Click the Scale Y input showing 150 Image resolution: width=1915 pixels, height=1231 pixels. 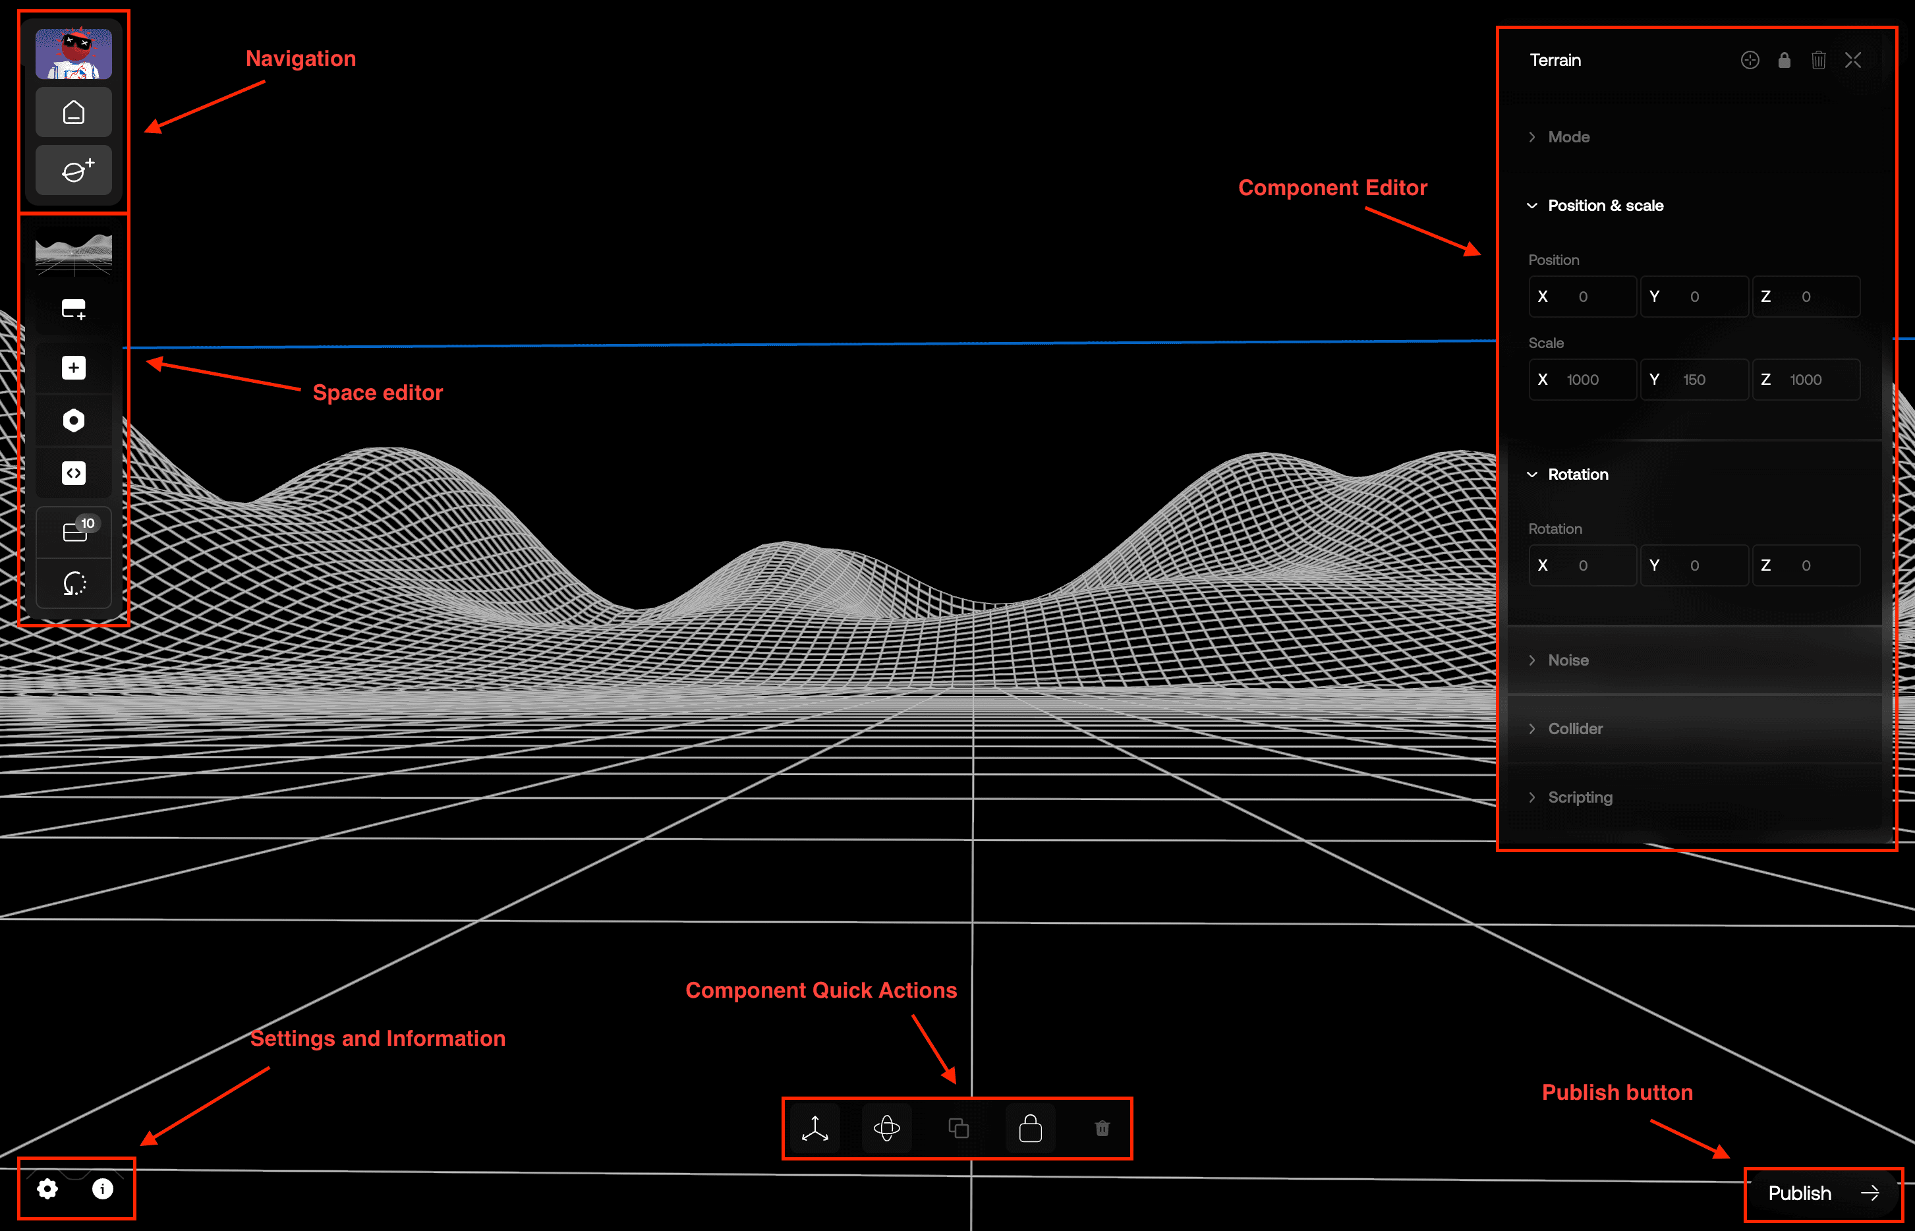(1694, 380)
